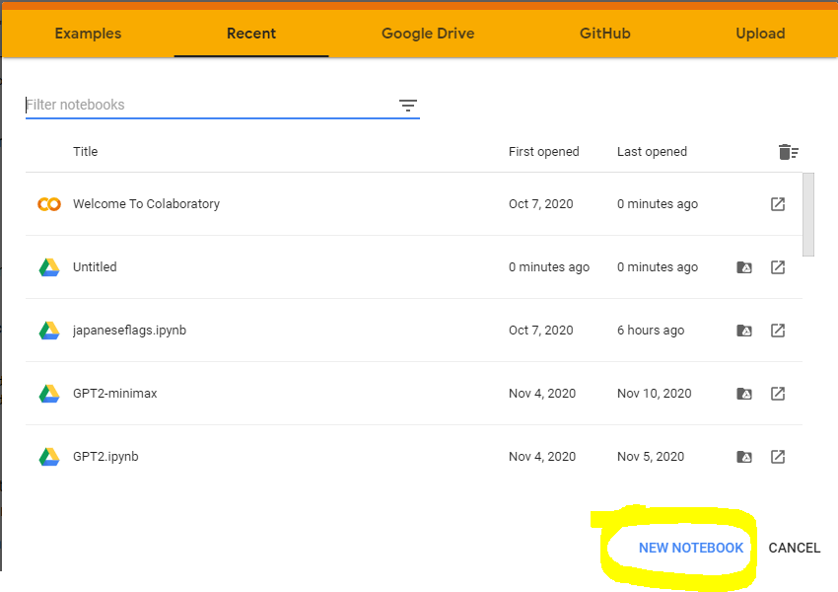Screen dimensions: 838x592
Task: Click Drive folder icon for GPT2-minimax
Action: click(x=744, y=394)
